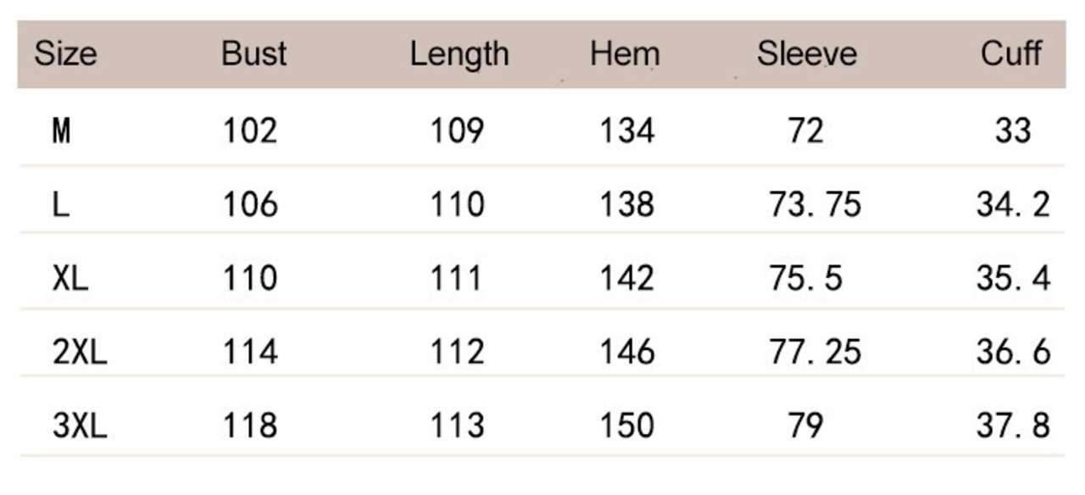The width and height of the screenshot is (1085, 495).
Task: Select cuff value 33 for size M
Action: click(1013, 131)
